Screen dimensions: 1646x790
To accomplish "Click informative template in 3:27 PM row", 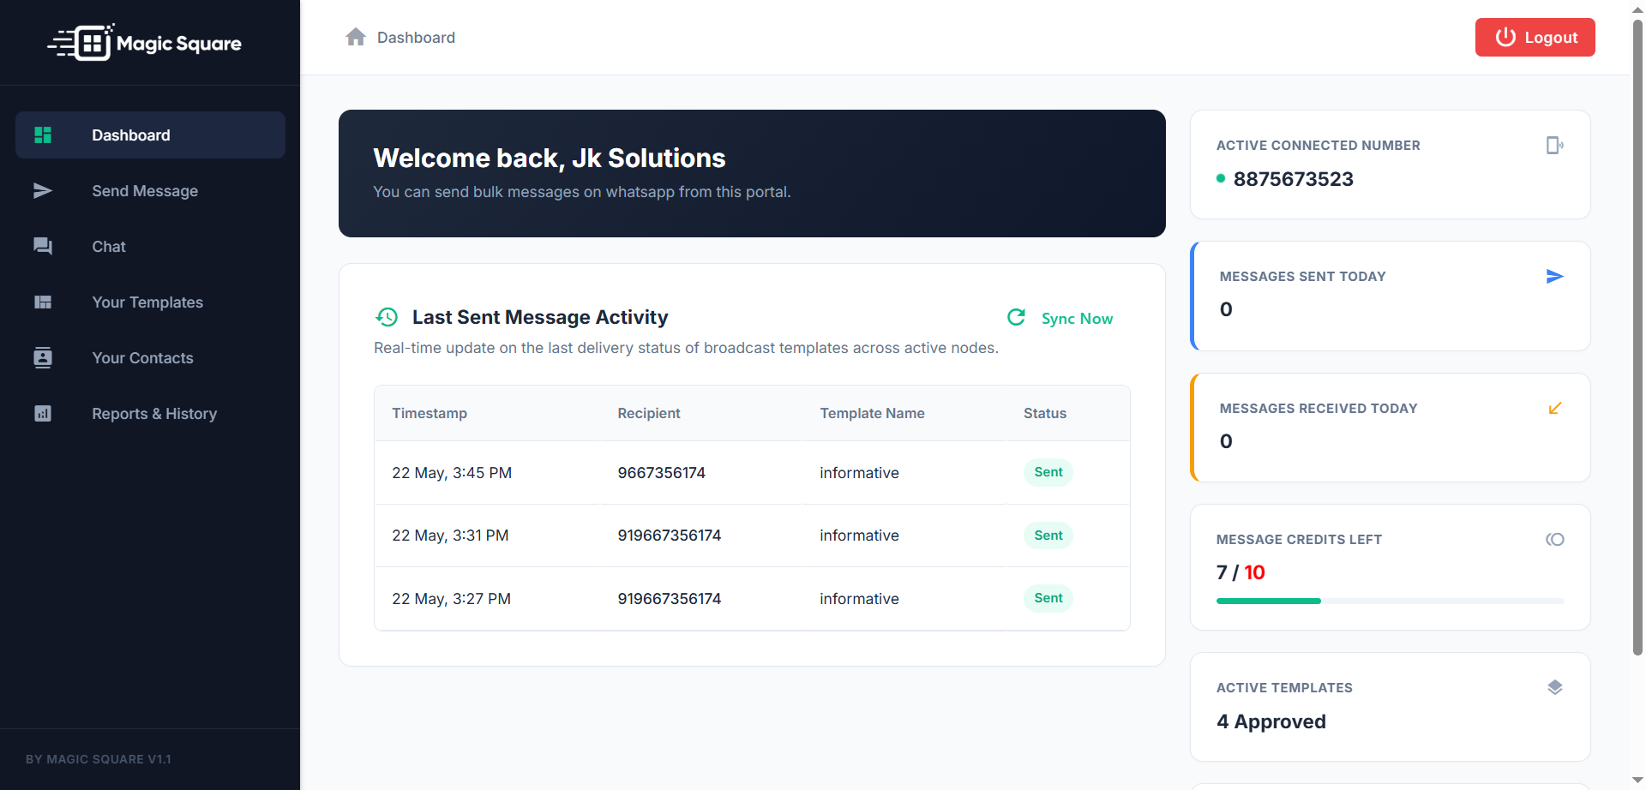I will click(x=859, y=599).
